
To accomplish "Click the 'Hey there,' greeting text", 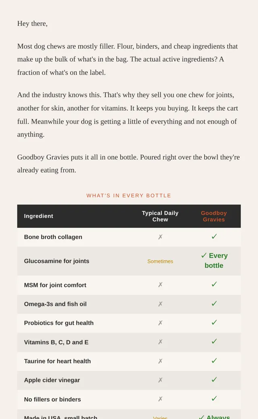I will [x=32, y=23].
